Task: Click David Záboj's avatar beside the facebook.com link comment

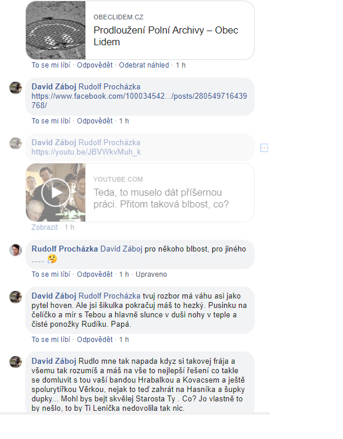Action: coord(16,88)
